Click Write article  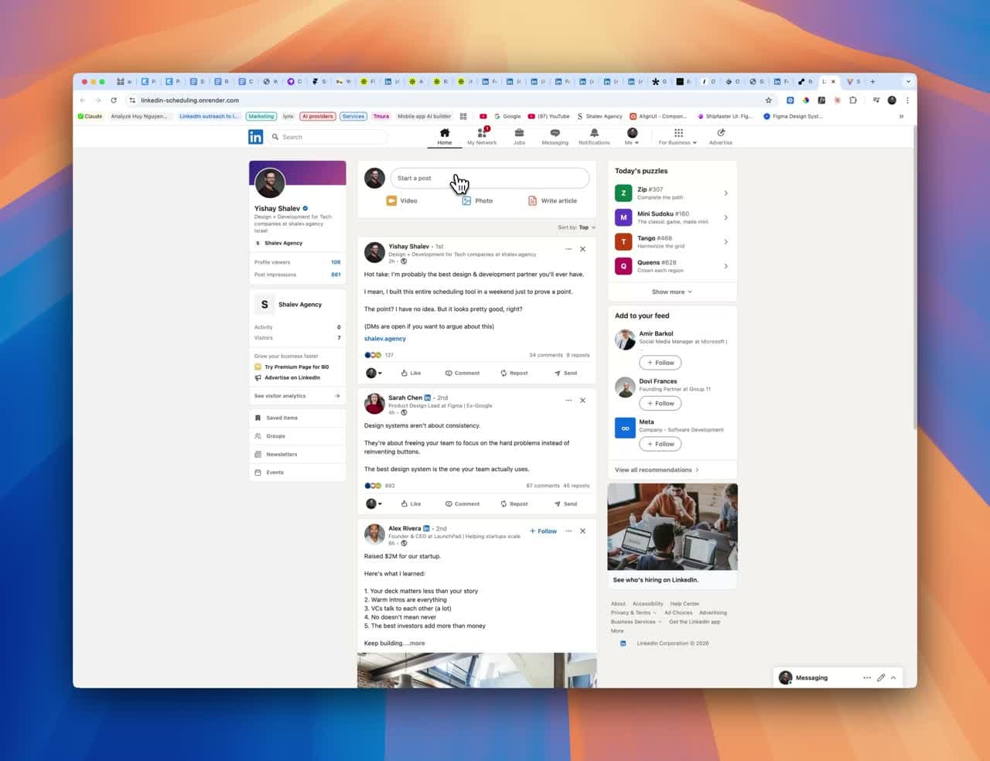tap(552, 201)
